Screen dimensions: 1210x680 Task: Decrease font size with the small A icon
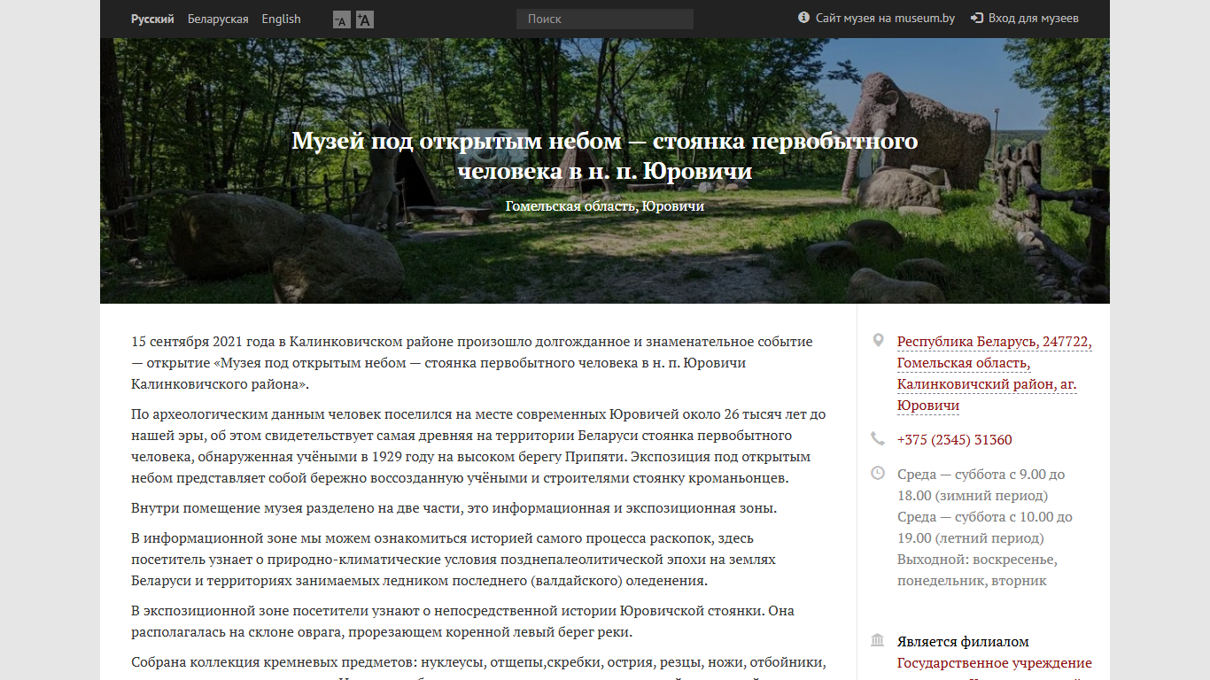point(341,19)
